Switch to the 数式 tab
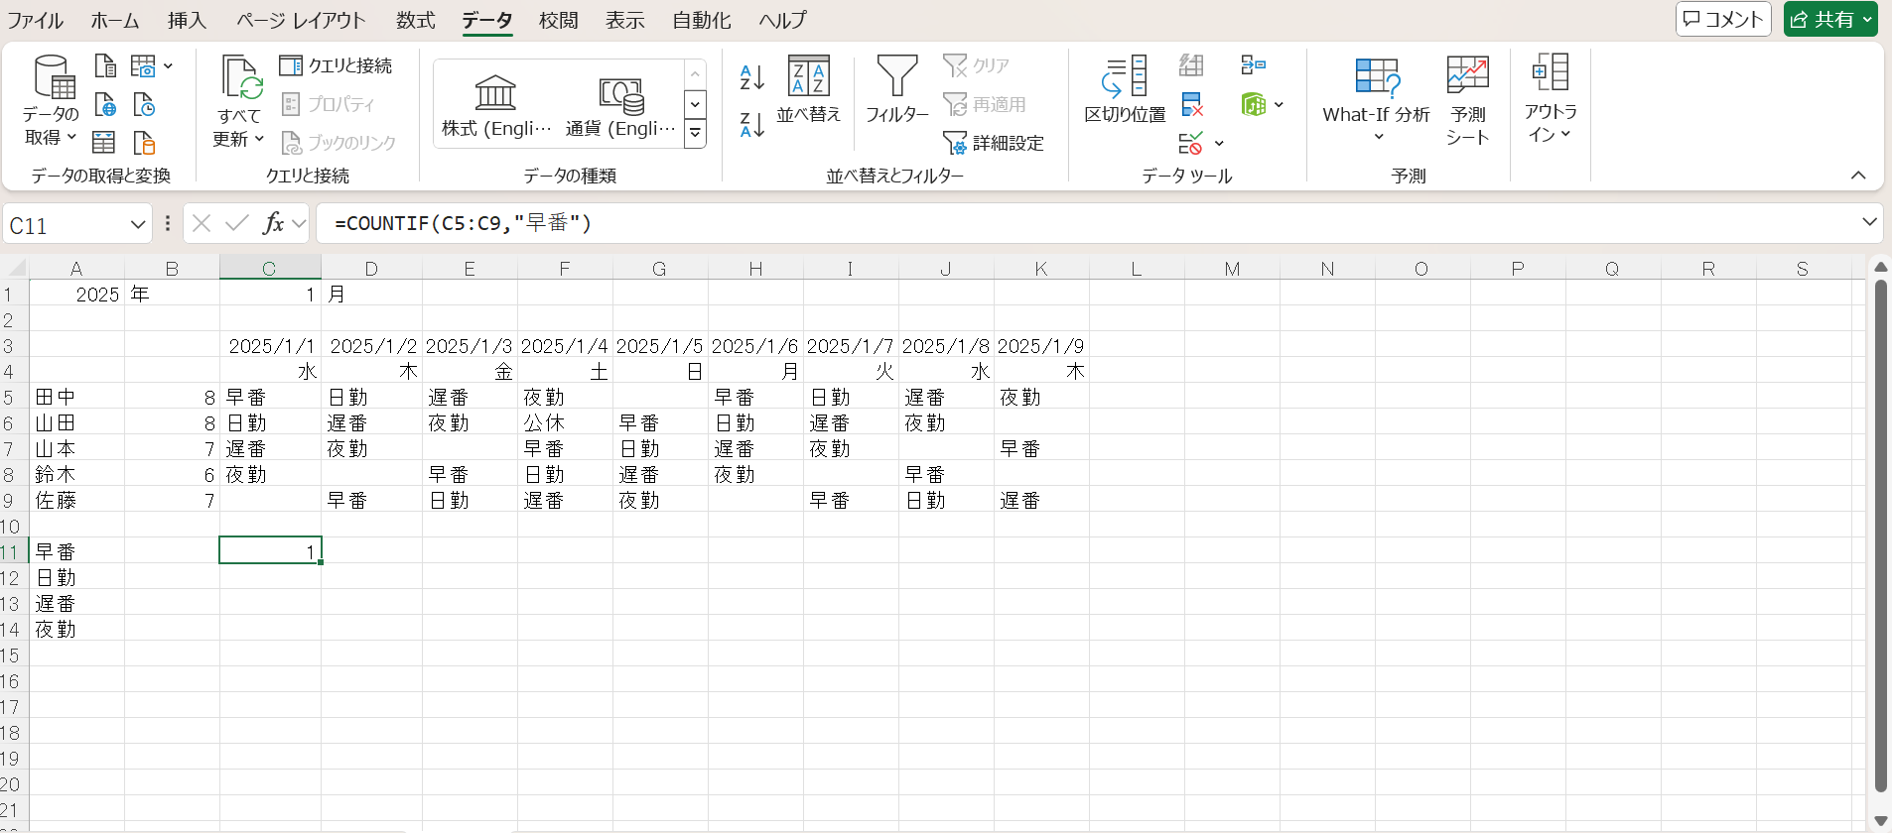Image resolution: width=1892 pixels, height=833 pixels. click(x=415, y=20)
